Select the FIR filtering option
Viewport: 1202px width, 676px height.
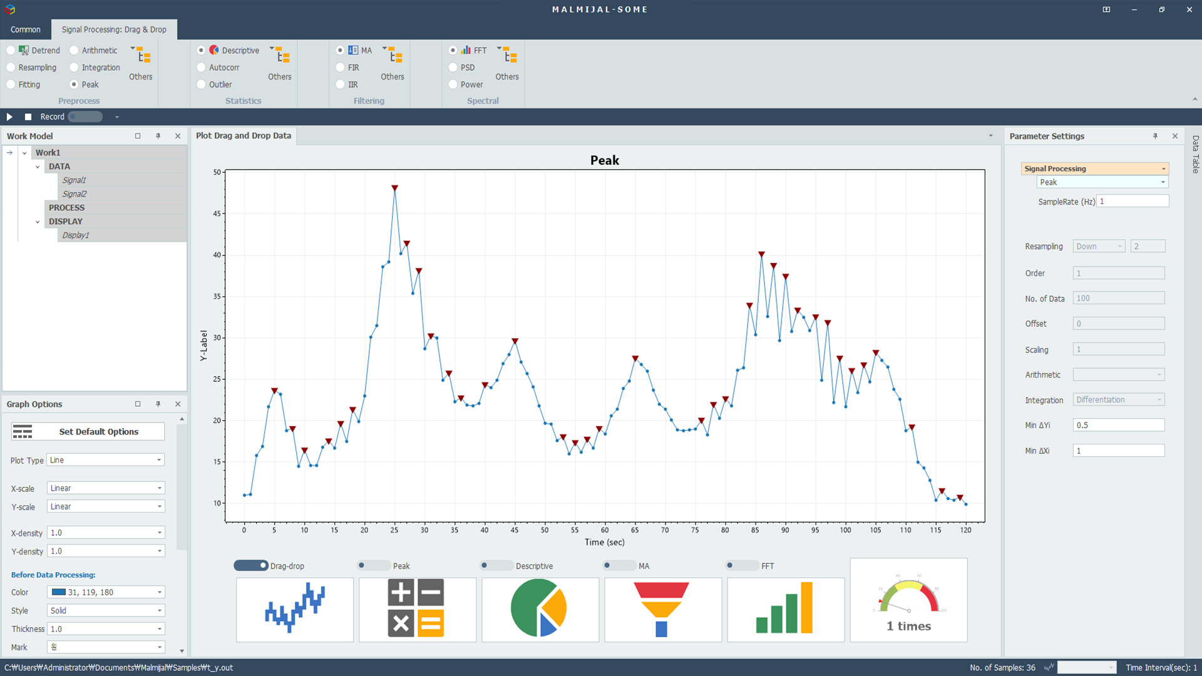(339, 67)
